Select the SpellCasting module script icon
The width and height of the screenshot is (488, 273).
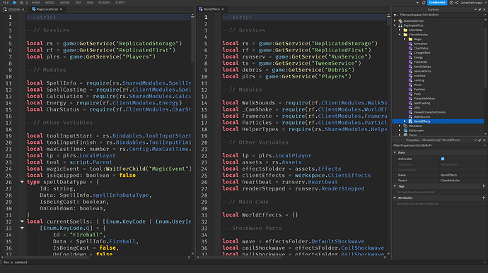pyautogui.click(x=410, y=103)
